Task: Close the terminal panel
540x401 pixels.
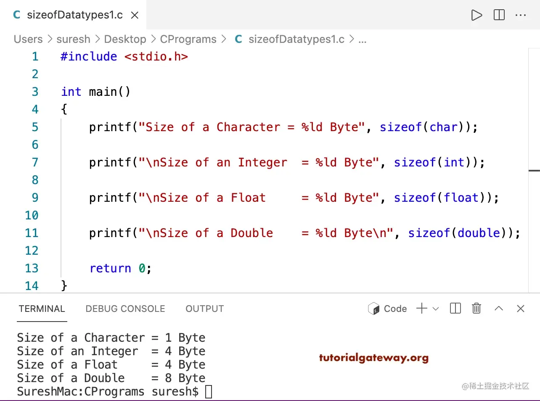Action: point(521,309)
